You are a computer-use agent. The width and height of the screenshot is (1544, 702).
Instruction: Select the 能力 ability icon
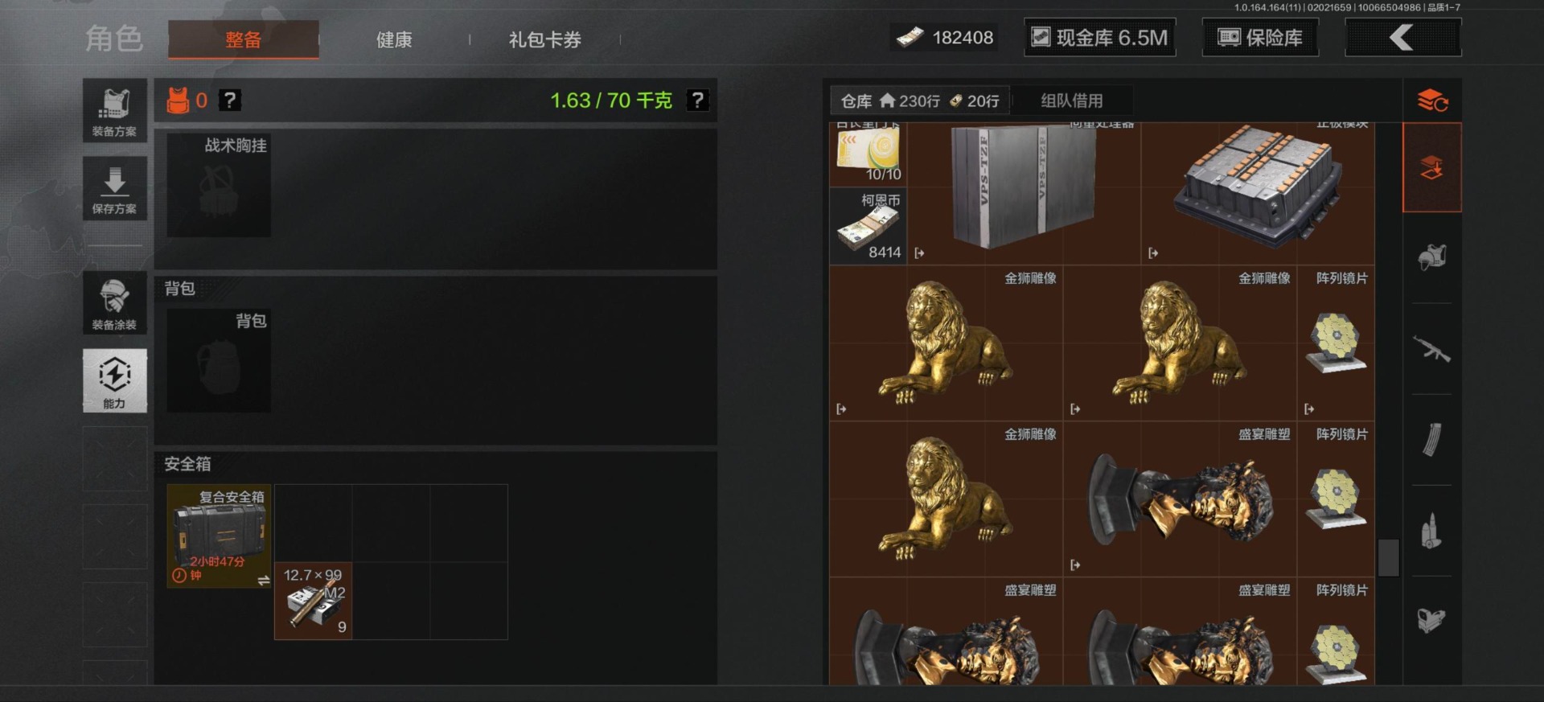(x=114, y=380)
